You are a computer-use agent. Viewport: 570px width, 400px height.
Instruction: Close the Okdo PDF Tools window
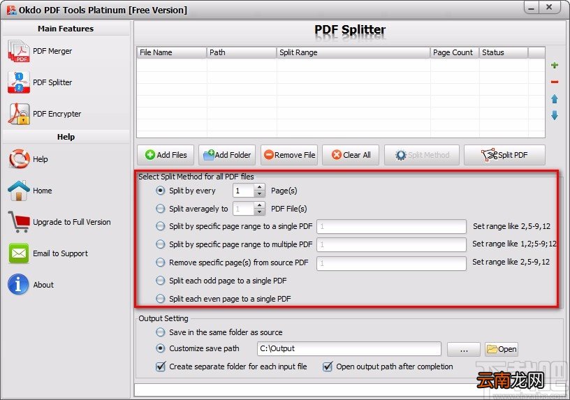click(x=549, y=7)
